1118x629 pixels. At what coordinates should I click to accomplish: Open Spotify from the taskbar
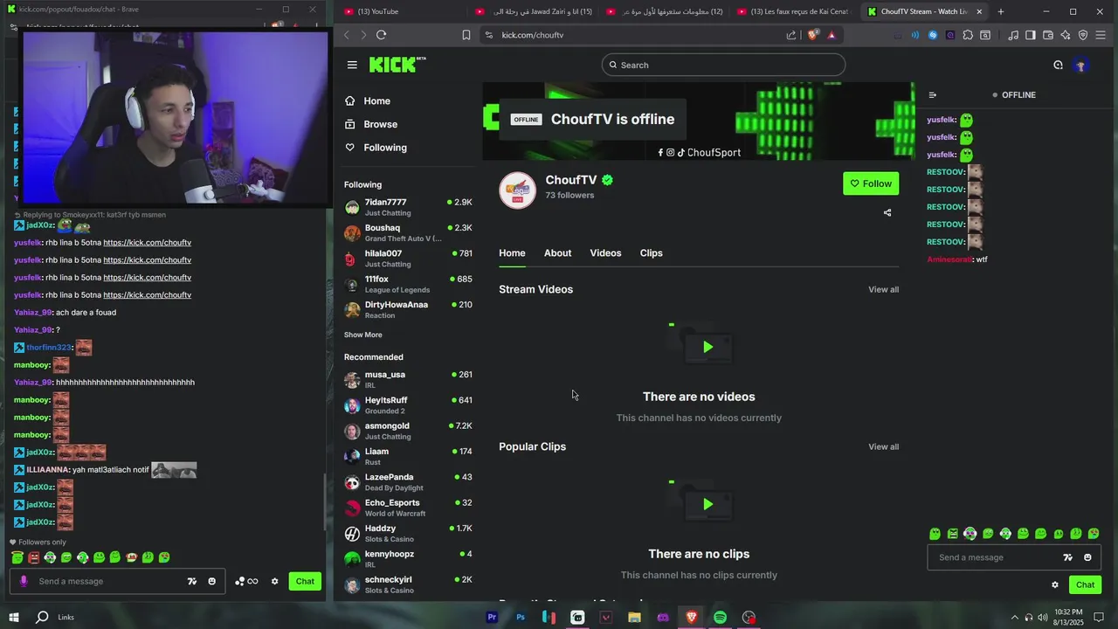point(720,618)
